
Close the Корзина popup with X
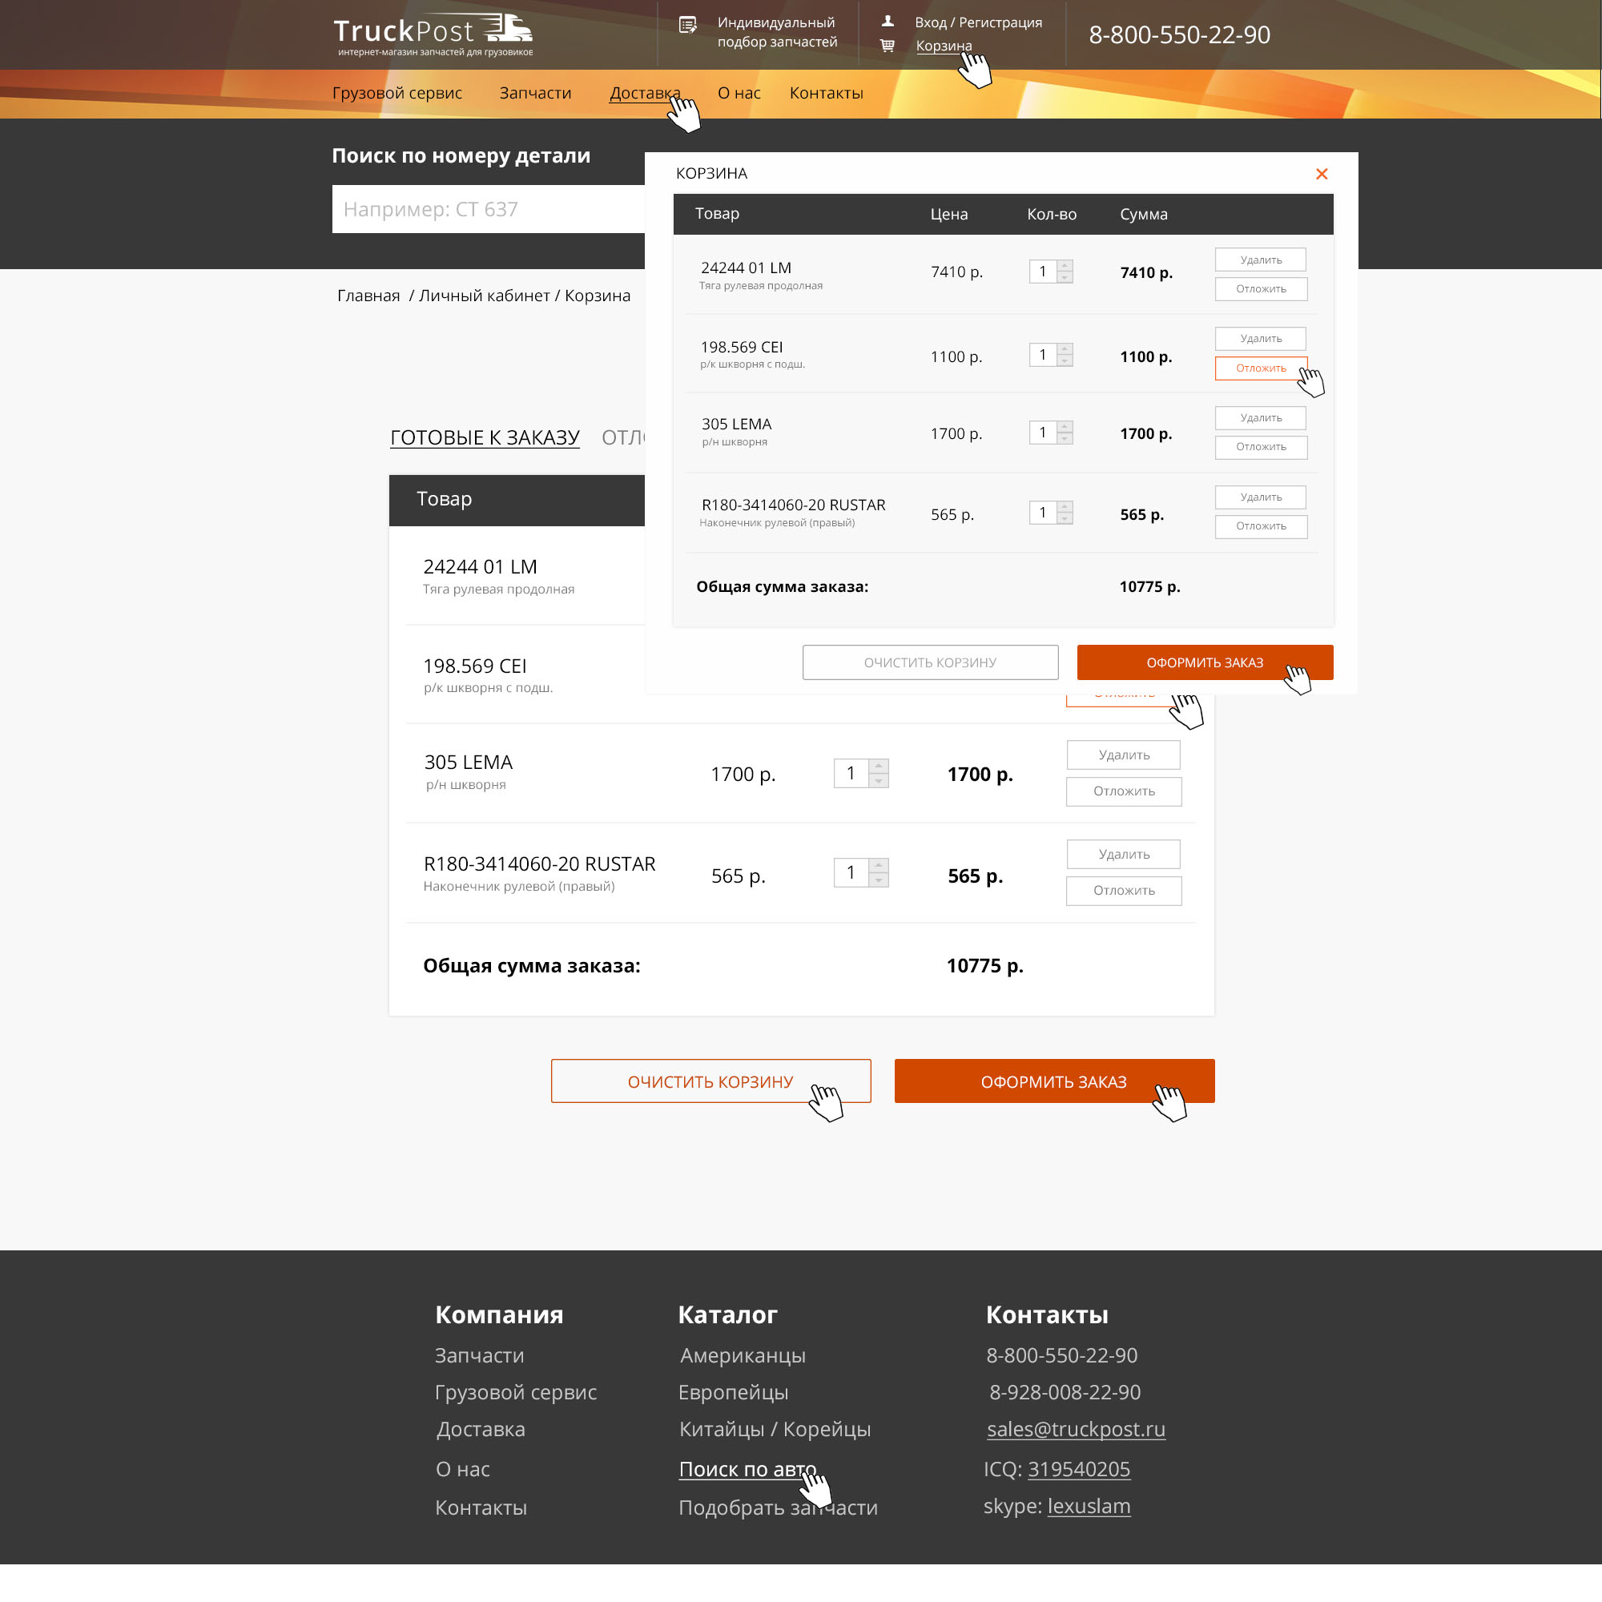coord(1322,173)
